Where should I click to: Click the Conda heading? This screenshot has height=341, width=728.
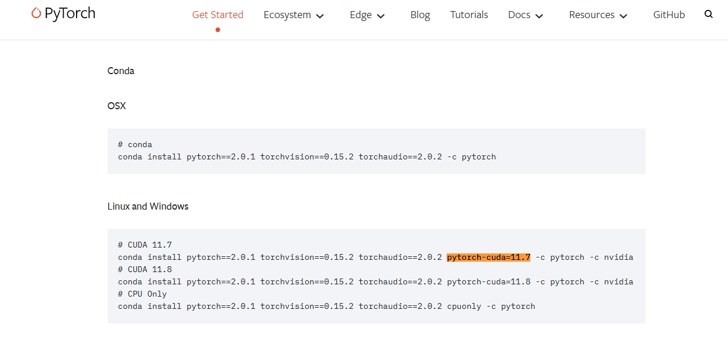120,71
